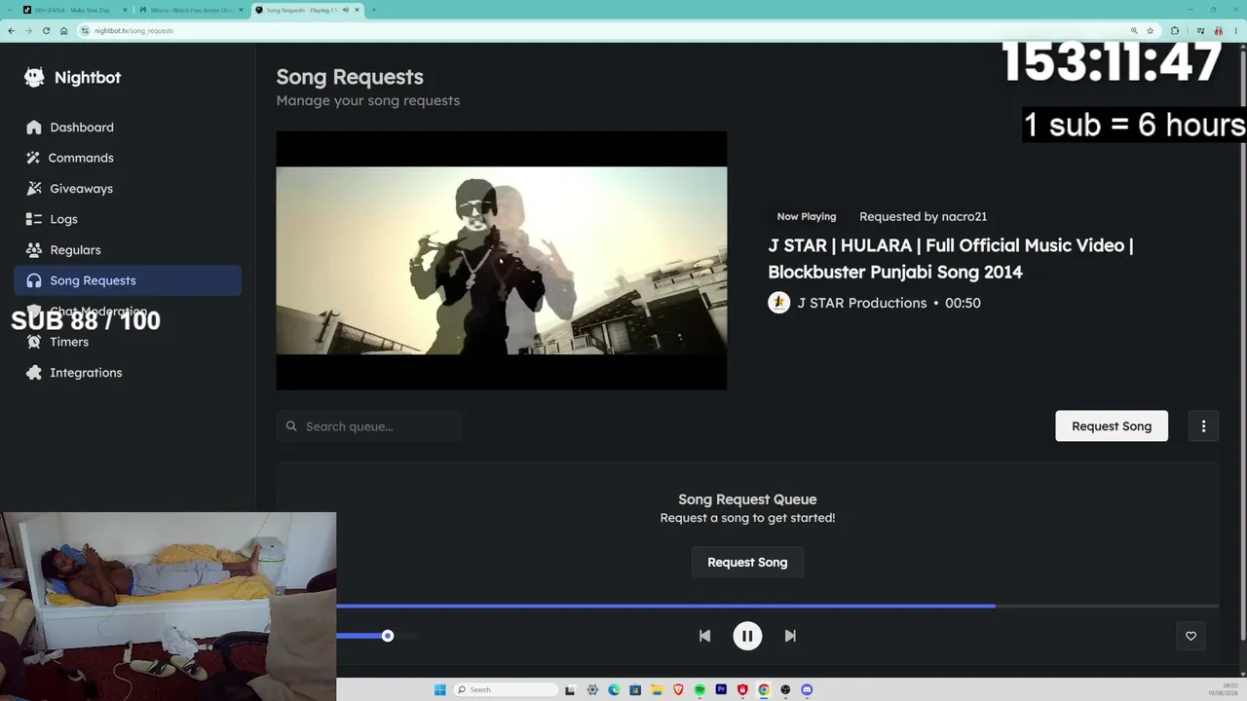Open the browser profile avatar

tap(1218, 30)
